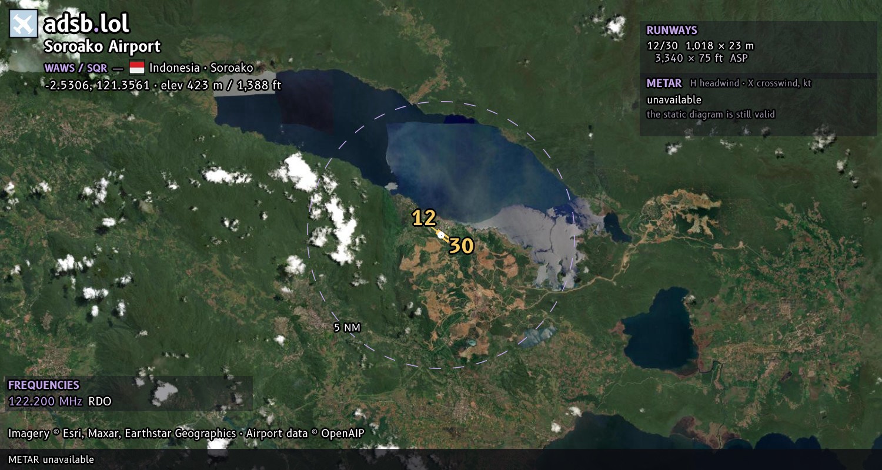Click the 3,340 × 75 ft ASP dimensions
The image size is (882, 470).
703,58
